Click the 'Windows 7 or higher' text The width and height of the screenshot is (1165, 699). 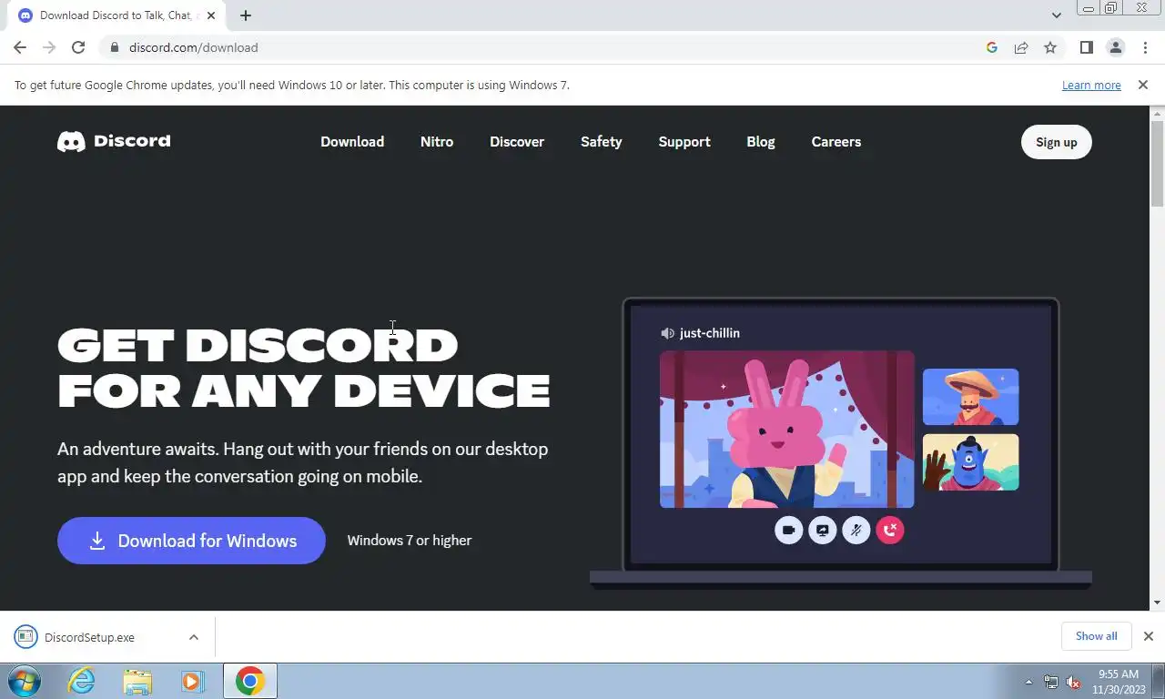point(410,541)
